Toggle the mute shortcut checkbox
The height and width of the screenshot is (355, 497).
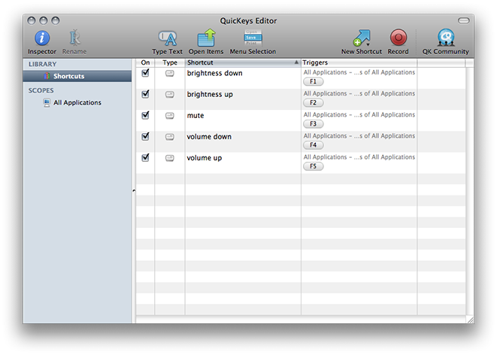145,115
